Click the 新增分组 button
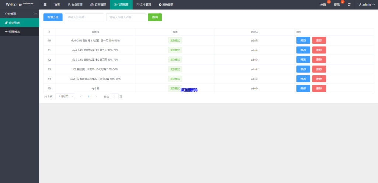This screenshot has width=378, height=183. click(x=53, y=17)
